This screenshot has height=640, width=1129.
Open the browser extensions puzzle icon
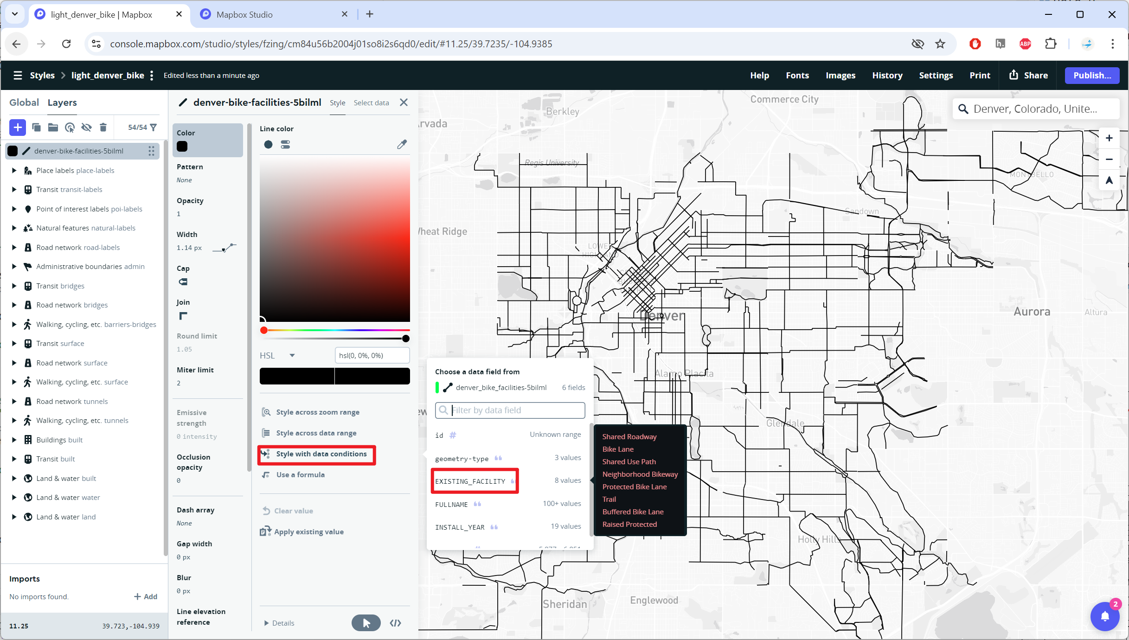(x=1051, y=44)
